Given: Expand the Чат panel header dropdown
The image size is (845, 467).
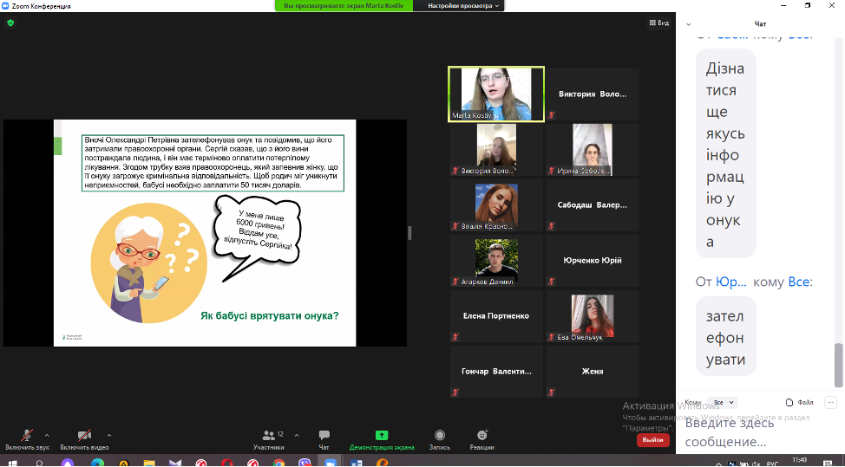Looking at the screenshot, I should [x=688, y=23].
